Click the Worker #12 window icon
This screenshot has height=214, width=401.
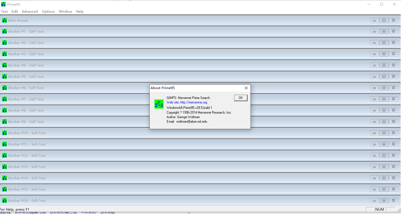click(4, 155)
